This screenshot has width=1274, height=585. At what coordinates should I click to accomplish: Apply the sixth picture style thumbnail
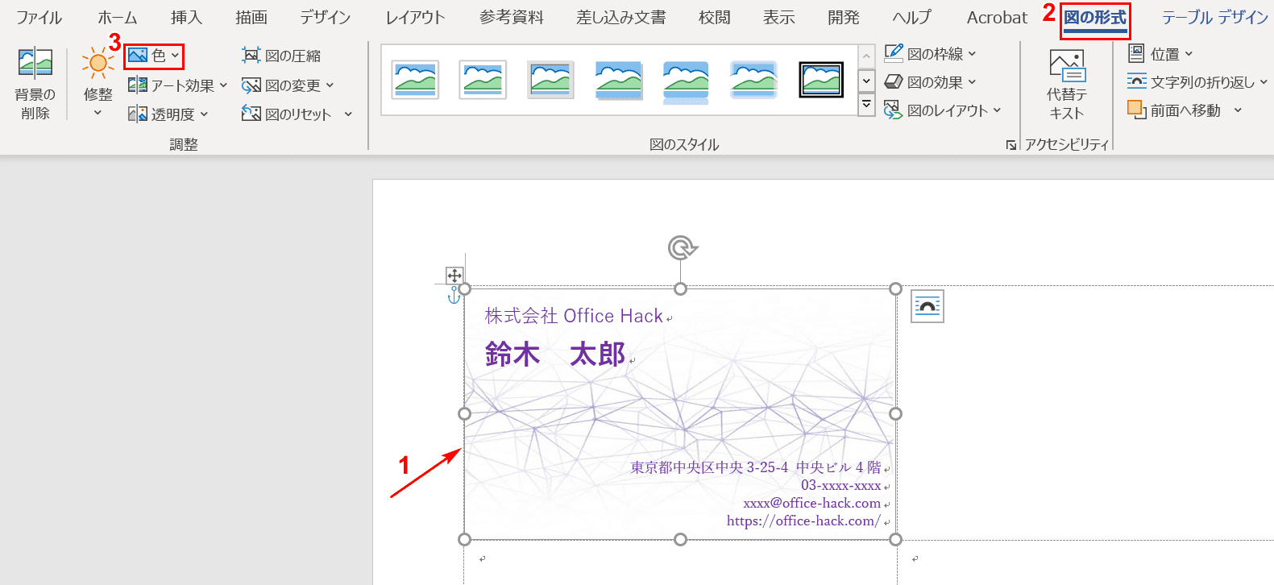click(753, 80)
